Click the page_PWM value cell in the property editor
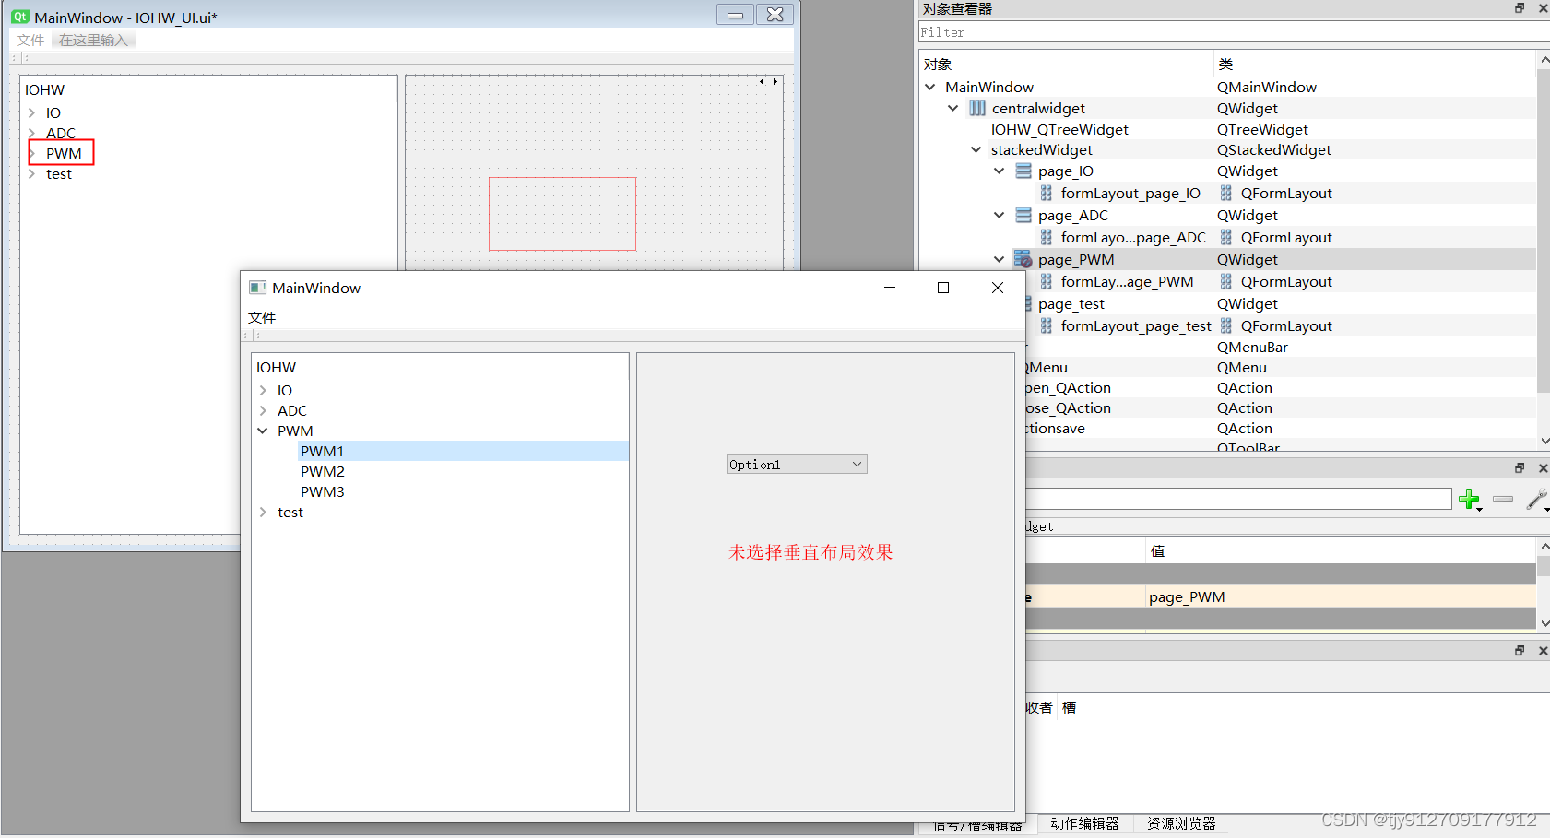Screen dimensions: 1550x838 point(1340,597)
